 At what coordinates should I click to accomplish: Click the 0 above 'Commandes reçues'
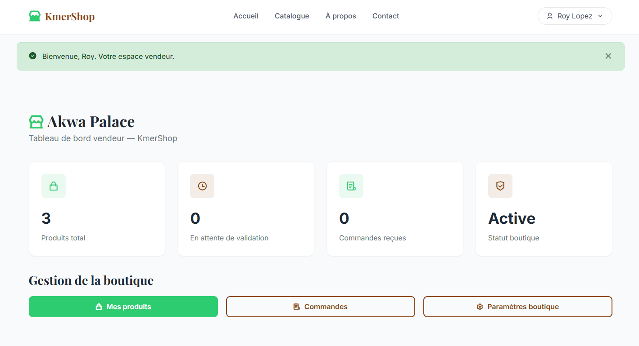344,218
